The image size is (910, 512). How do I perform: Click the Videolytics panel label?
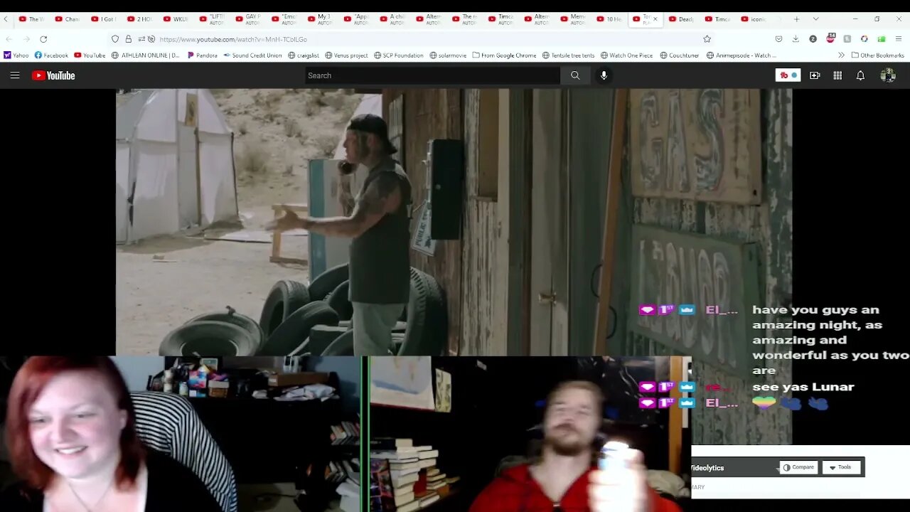(707, 468)
